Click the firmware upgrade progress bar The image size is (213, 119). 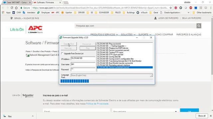tap(106, 81)
